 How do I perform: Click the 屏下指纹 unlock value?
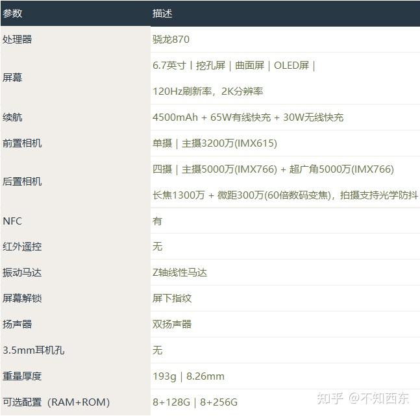[172, 299]
